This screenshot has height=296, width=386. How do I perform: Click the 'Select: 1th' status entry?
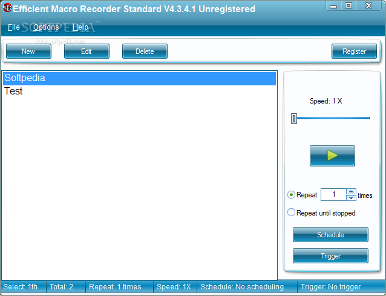coord(21,287)
